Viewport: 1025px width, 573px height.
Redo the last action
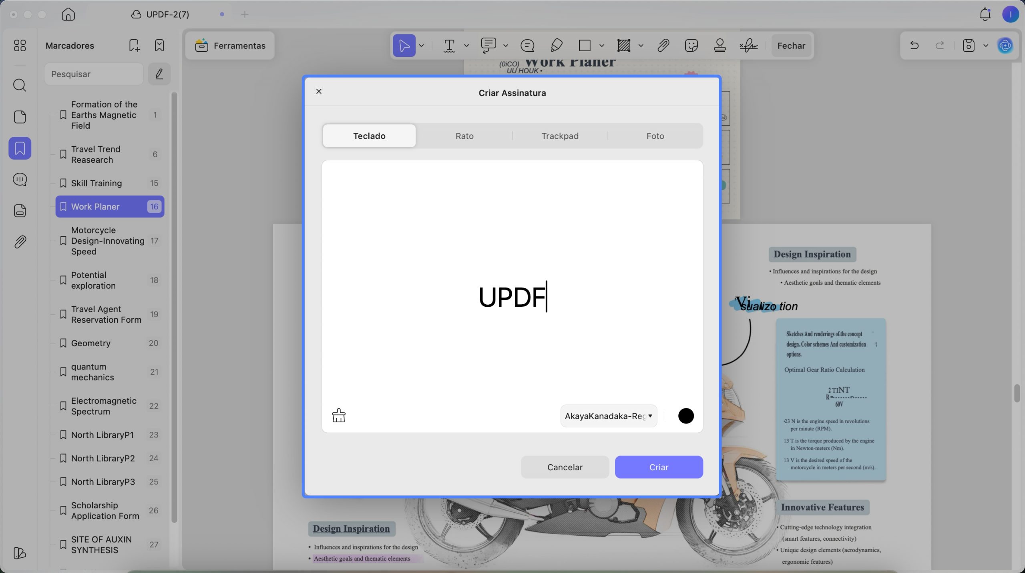tap(940, 46)
